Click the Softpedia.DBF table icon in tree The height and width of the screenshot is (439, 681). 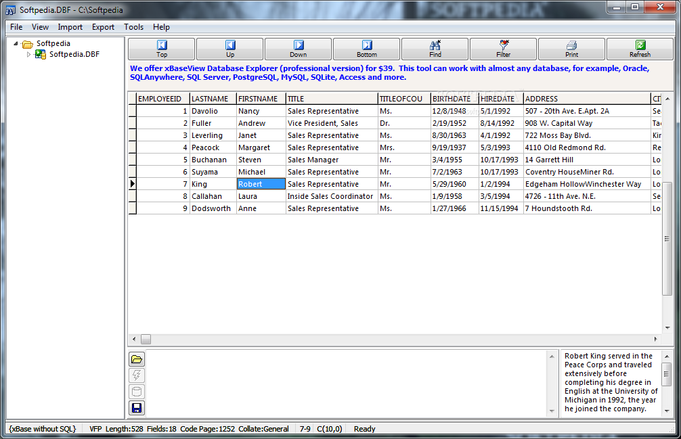point(41,54)
